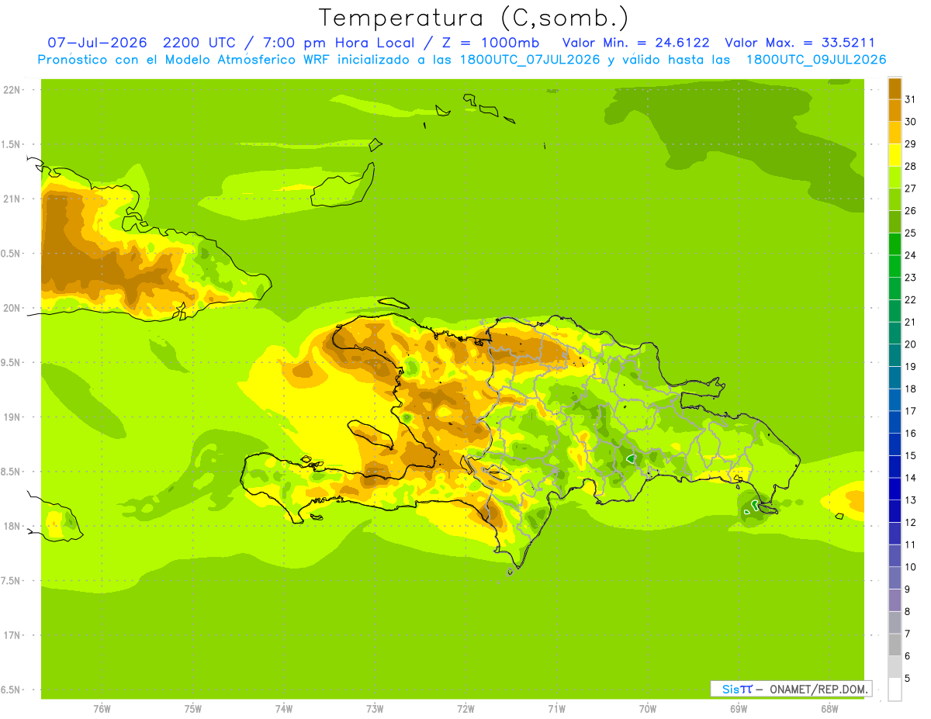Click the colorbar label '23'
The width and height of the screenshot is (931, 719).
click(x=911, y=278)
